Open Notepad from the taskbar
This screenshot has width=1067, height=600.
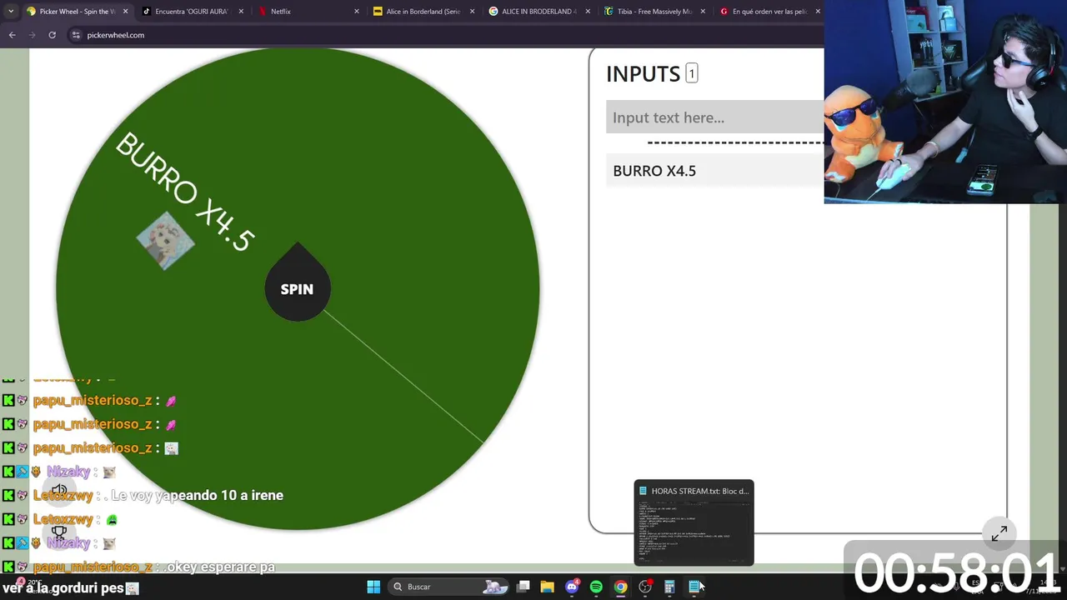[x=694, y=587]
